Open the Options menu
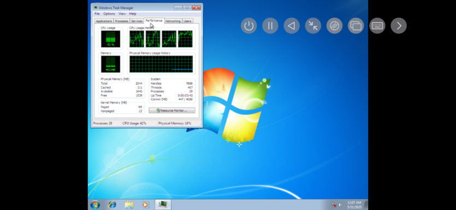Screen dimensions: 456x210 [109, 14]
